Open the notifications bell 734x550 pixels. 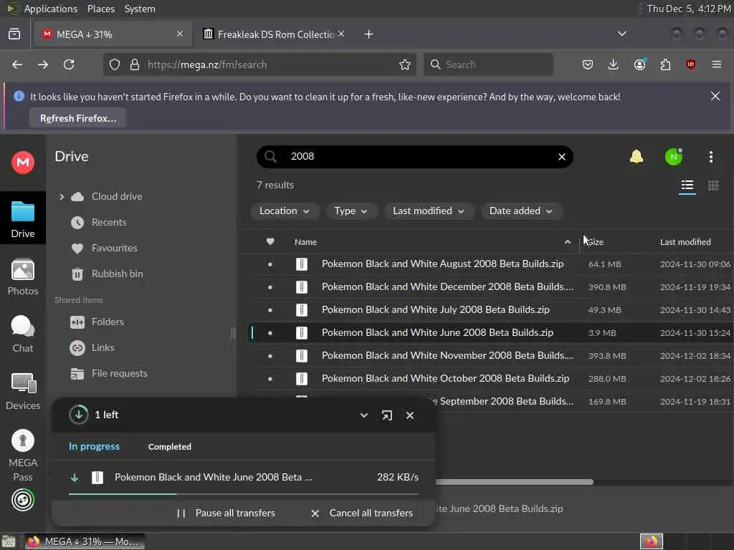[637, 157]
